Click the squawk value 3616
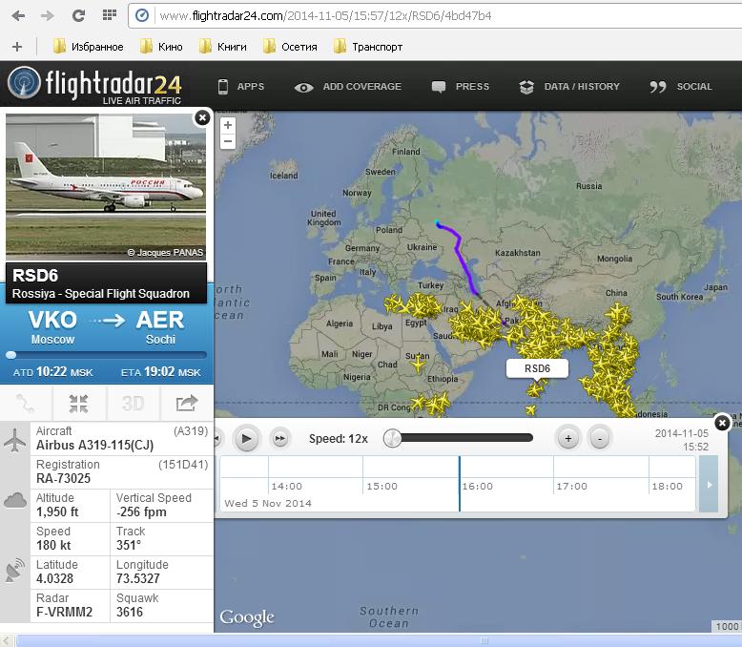This screenshot has width=742, height=647. (130, 612)
